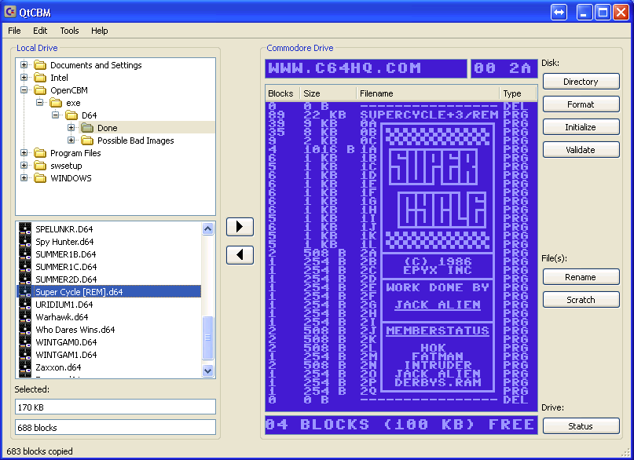Click the Blocks column header
The width and height of the screenshot is (634, 460).
pyautogui.click(x=283, y=93)
